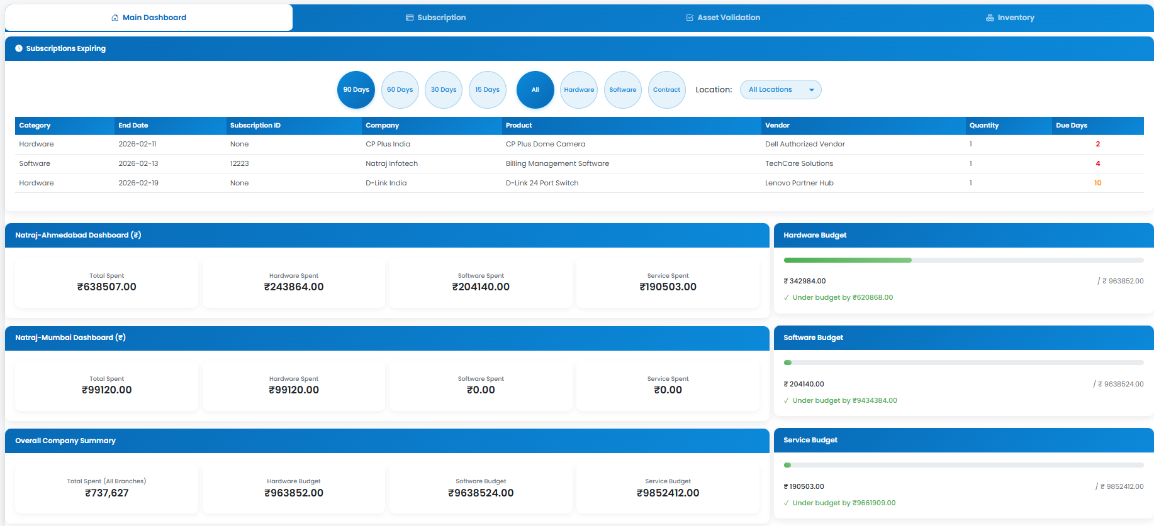
Task: Select the 90 Days filter
Action: 356,90
